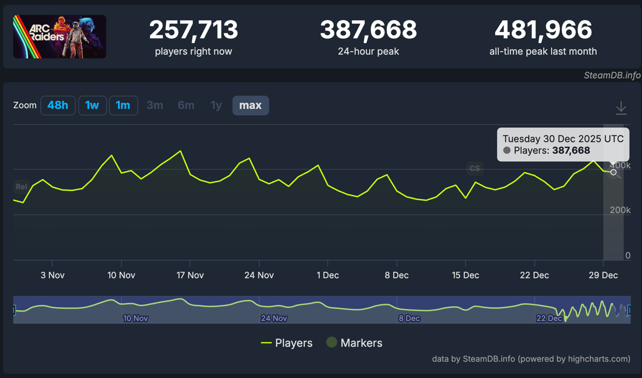Click the "Rel" release marker on chart

tap(21, 187)
